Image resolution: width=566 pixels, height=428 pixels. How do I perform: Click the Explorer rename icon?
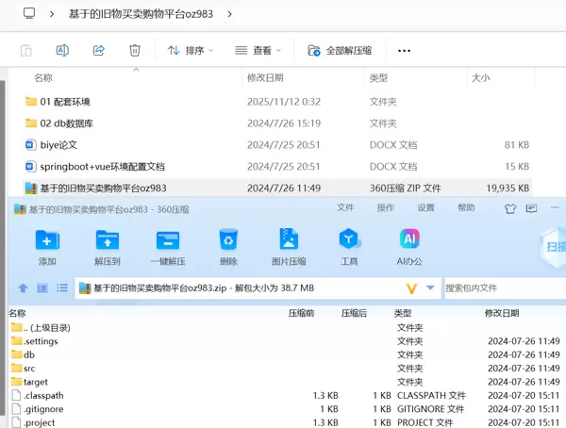tap(62, 50)
